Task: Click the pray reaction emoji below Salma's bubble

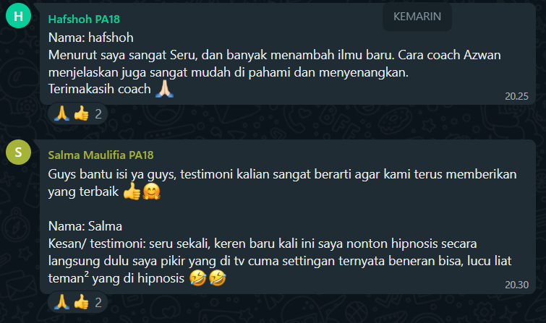Action: point(61,302)
